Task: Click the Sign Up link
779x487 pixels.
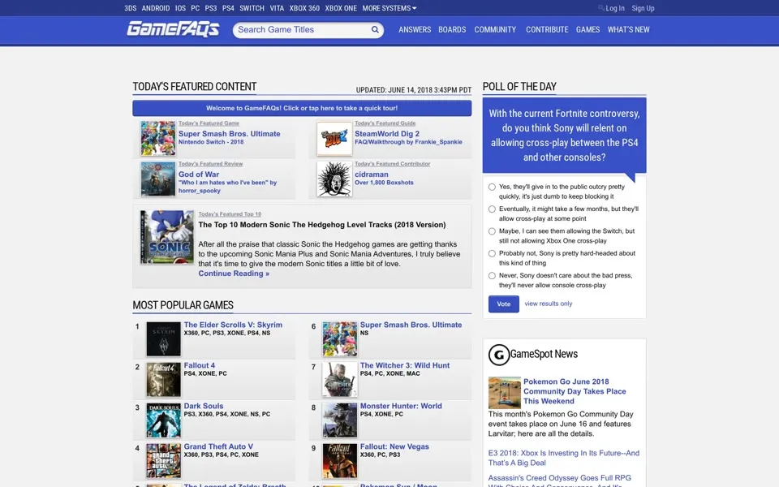Action: click(x=643, y=8)
